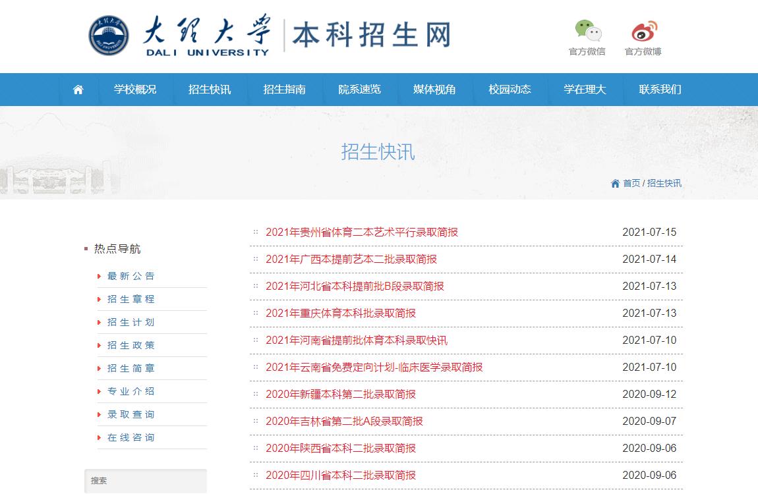This screenshot has height=494, width=758.
Task: Open article 2020年吉林省第二批A段录取简报
Action: (x=344, y=422)
